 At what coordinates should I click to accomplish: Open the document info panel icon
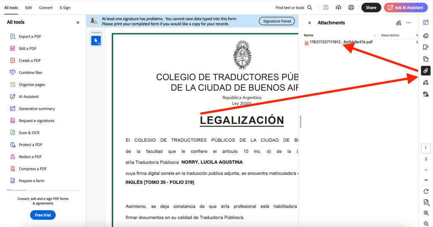point(425,94)
